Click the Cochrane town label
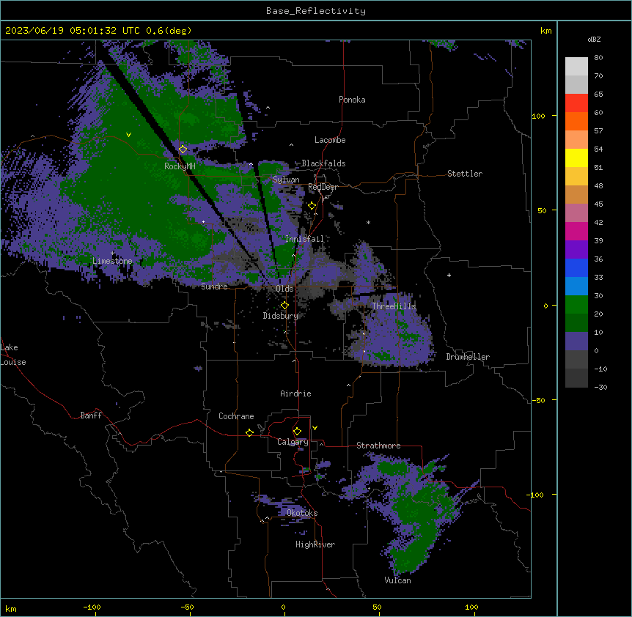Image resolution: width=632 pixels, height=617 pixels. (236, 416)
